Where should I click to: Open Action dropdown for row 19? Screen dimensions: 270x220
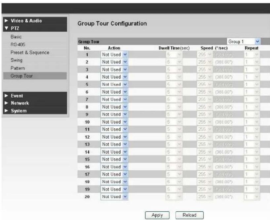pyautogui.click(x=114, y=189)
